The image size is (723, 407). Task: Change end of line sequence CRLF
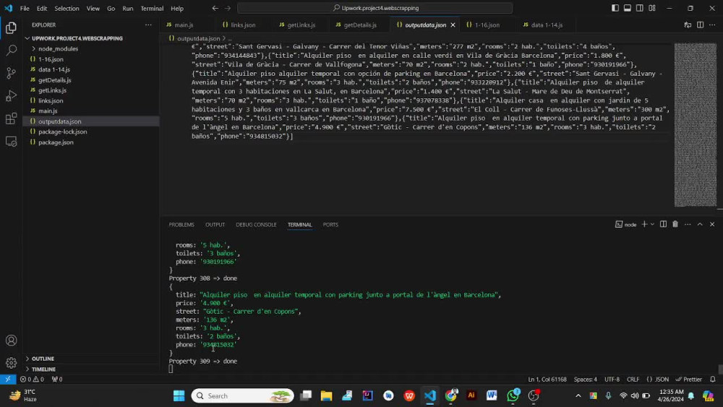coord(633,380)
